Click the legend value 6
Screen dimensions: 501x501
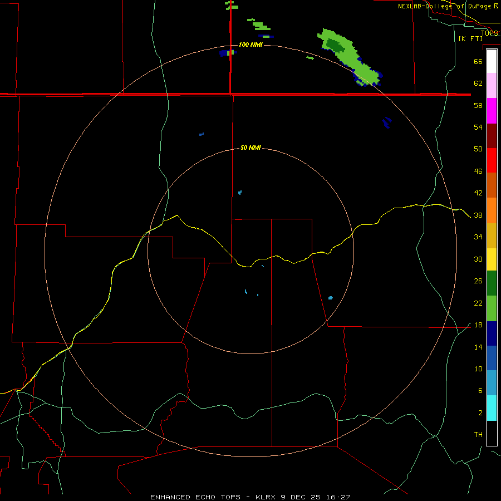480,391
